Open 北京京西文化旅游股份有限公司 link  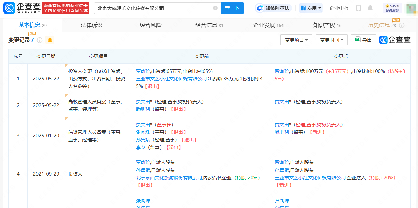click(169, 178)
